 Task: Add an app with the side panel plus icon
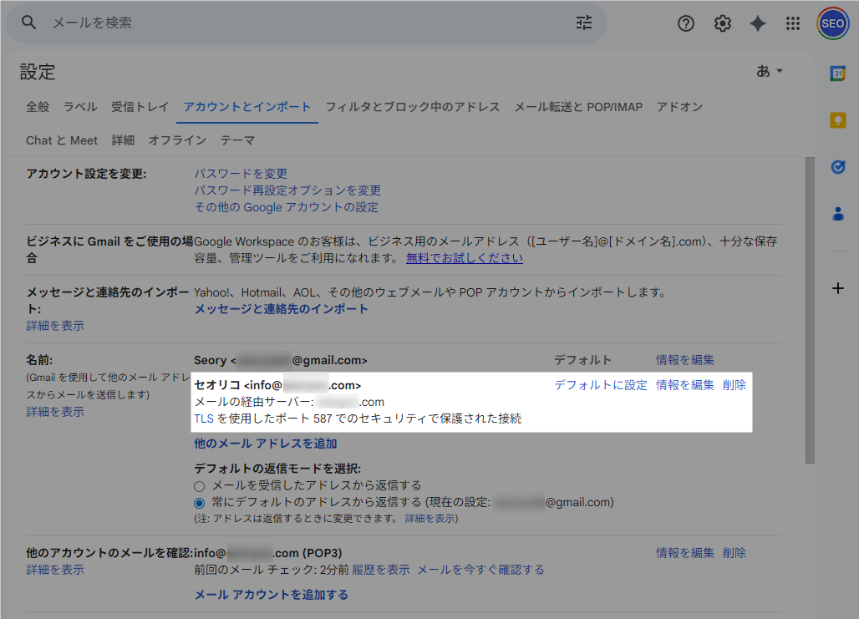[x=837, y=288]
